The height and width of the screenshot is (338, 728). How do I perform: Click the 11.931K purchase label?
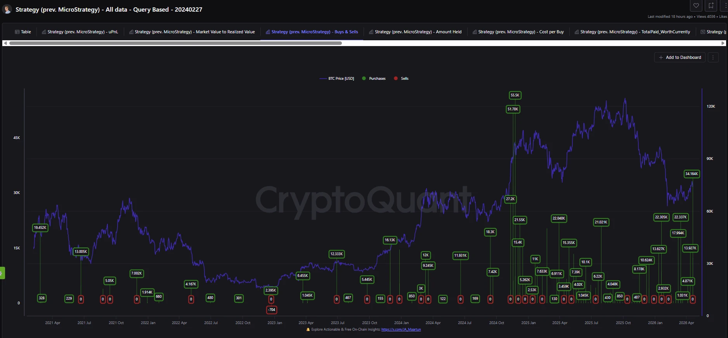tap(461, 256)
